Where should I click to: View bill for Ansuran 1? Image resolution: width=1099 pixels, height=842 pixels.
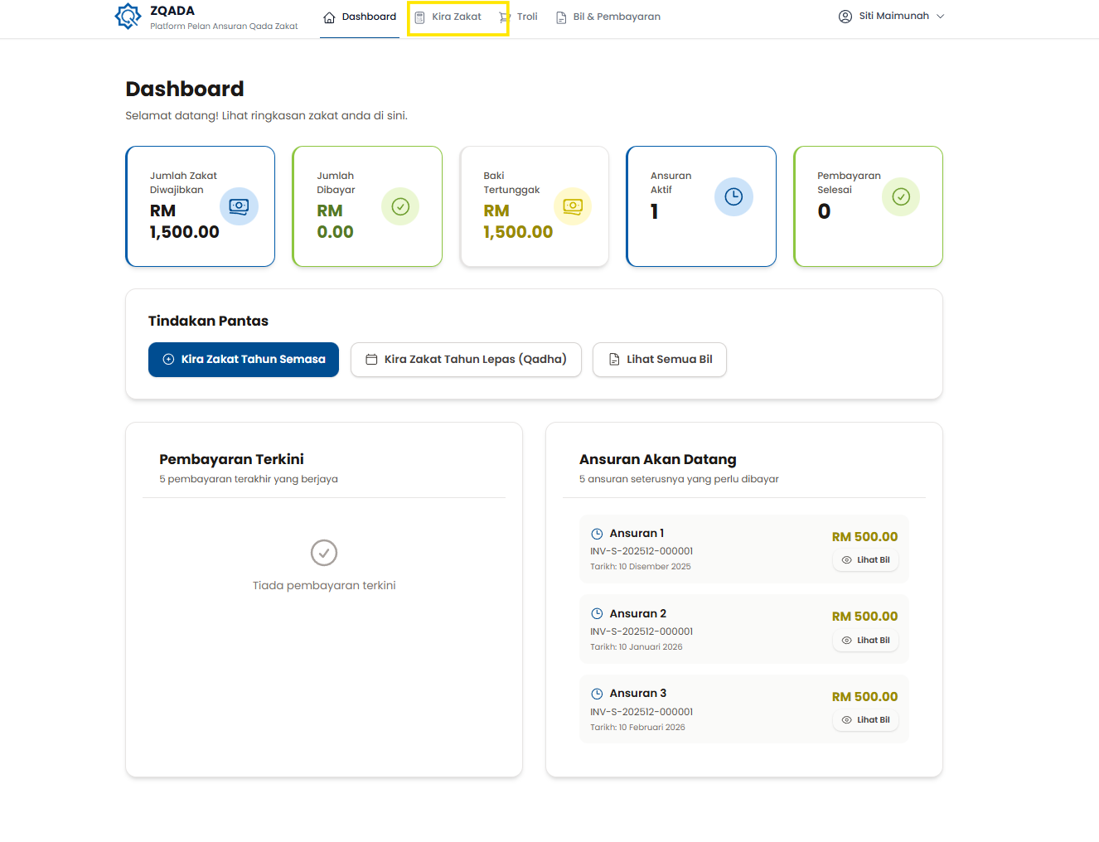click(865, 560)
